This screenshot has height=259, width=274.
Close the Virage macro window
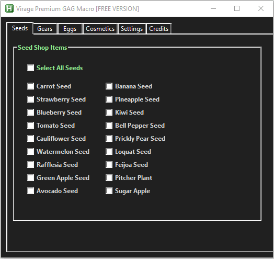[x=261, y=8]
